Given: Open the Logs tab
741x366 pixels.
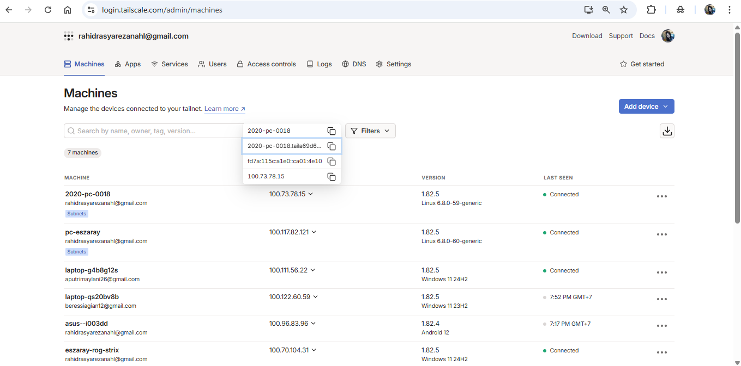Looking at the screenshot, I should (319, 64).
